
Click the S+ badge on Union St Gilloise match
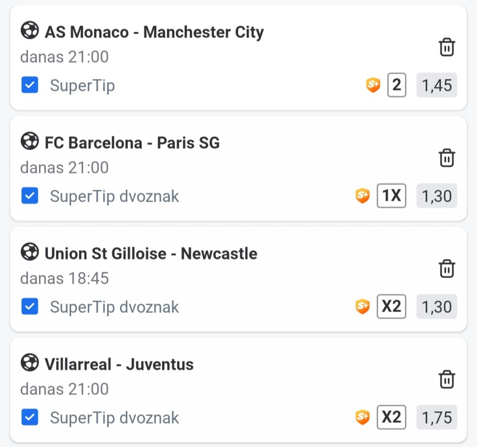pyautogui.click(x=363, y=307)
